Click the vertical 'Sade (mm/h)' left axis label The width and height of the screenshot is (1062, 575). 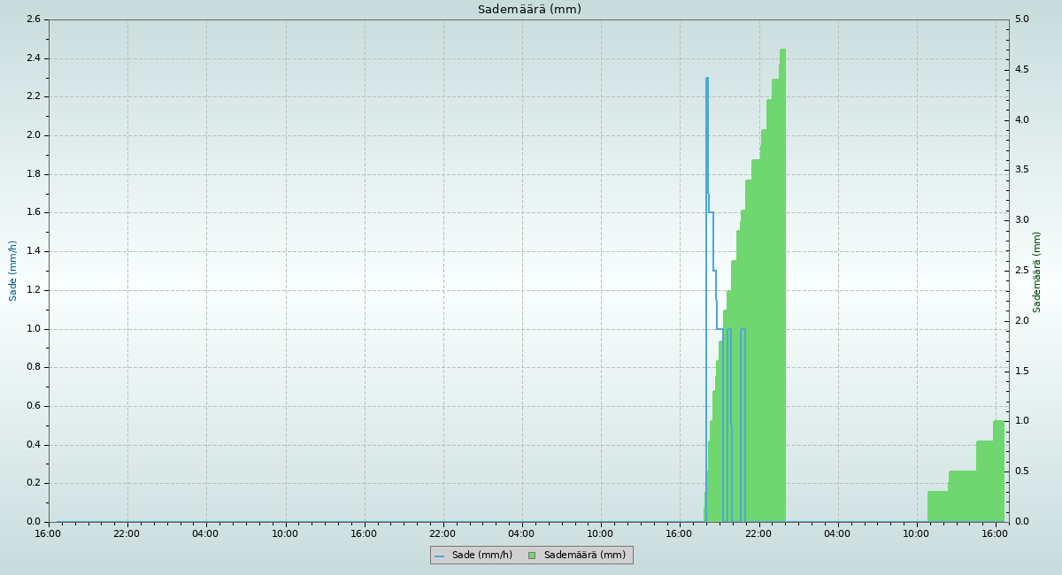(x=13, y=271)
